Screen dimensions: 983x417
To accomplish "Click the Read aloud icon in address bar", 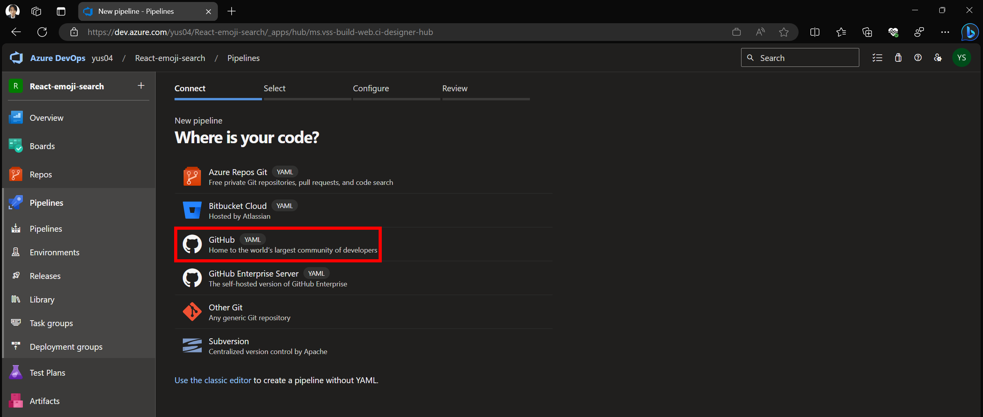I will [760, 32].
